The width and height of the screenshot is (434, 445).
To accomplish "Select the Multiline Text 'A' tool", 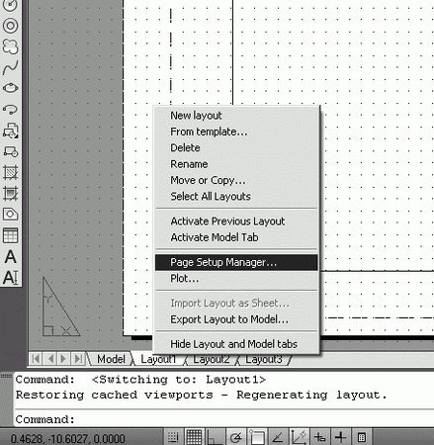I will [x=10, y=256].
